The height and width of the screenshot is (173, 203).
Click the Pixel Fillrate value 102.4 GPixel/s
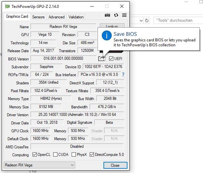46,91
